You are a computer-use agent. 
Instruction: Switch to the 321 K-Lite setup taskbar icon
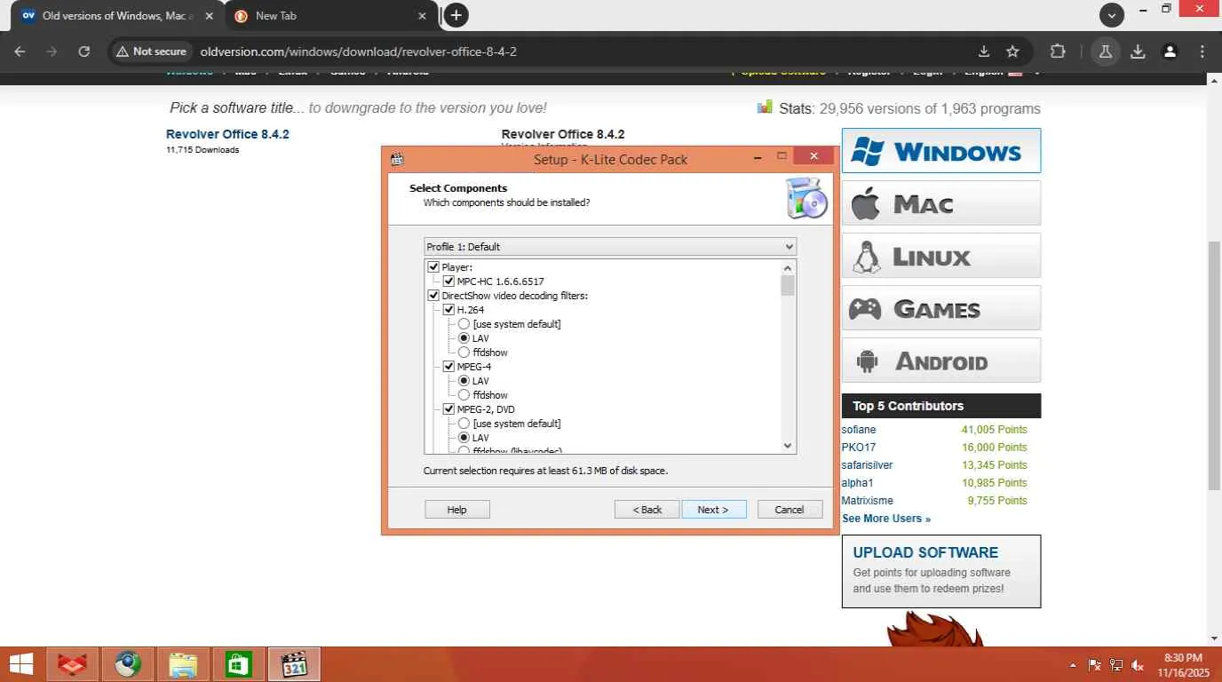point(293,664)
